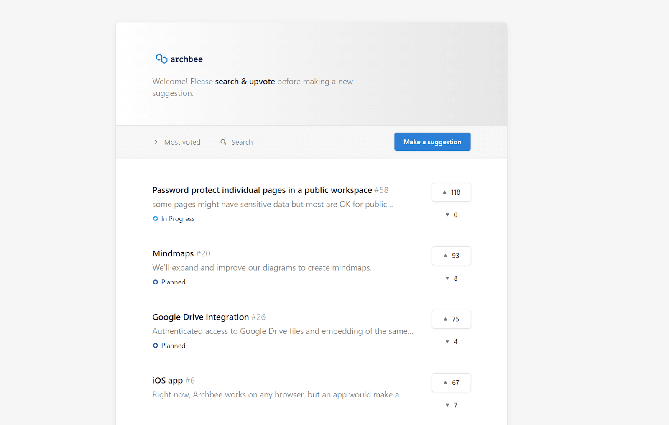Downvote the Mindmaps suggestion
The image size is (669, 425).
451,279
